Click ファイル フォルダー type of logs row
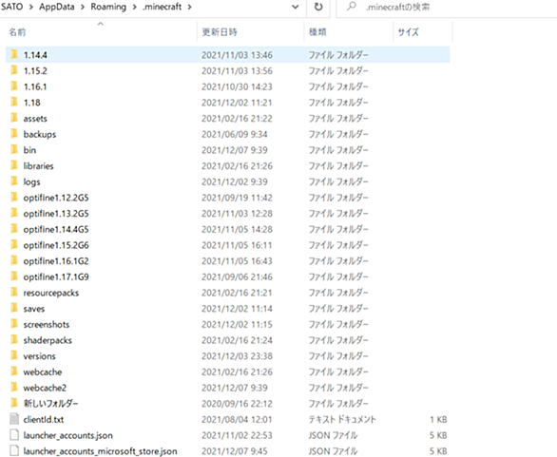557x457 pixels. pos(338,181)
